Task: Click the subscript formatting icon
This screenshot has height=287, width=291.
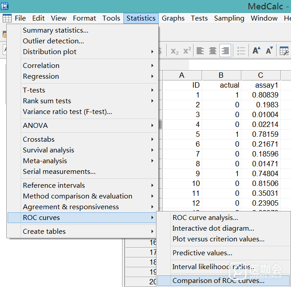Action: (174, 51)
